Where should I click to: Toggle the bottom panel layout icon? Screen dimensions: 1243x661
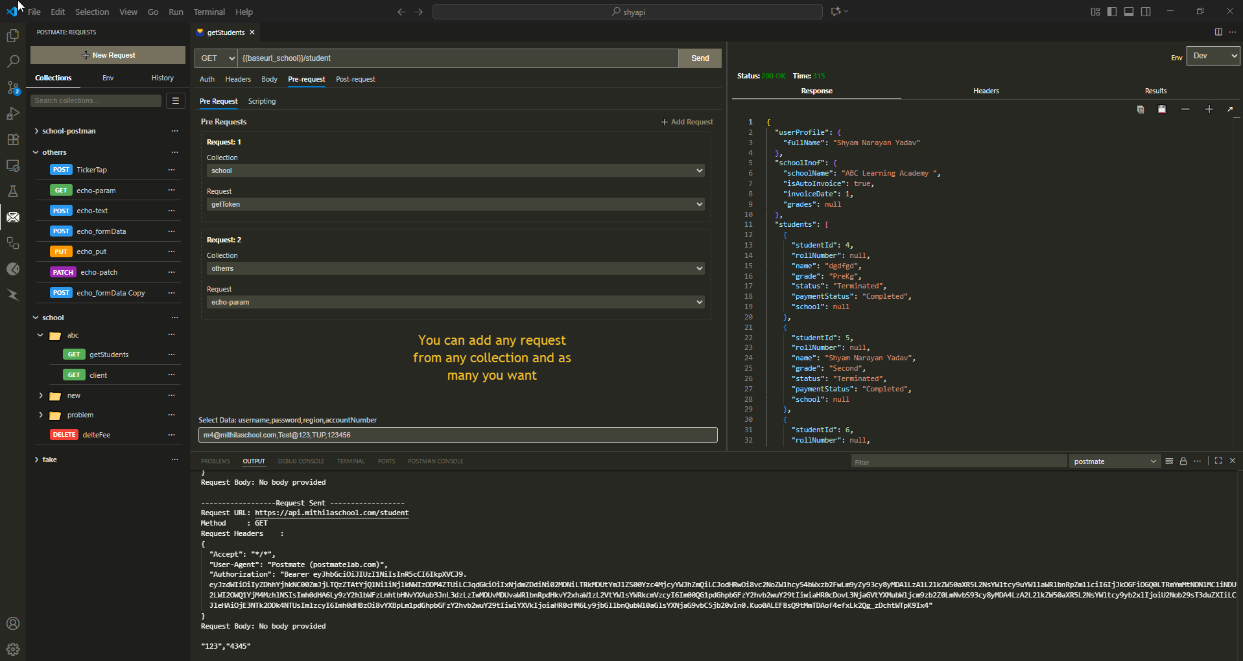coord(1129,12)
